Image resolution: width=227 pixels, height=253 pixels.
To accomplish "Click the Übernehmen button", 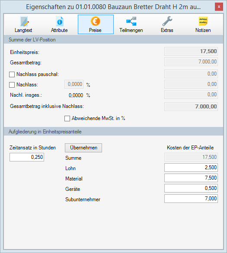I will [x=83, y=148].
